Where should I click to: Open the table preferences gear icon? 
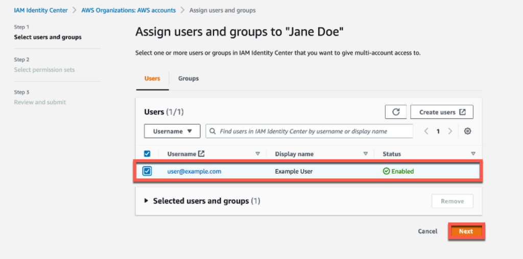[x=468, y=131]
